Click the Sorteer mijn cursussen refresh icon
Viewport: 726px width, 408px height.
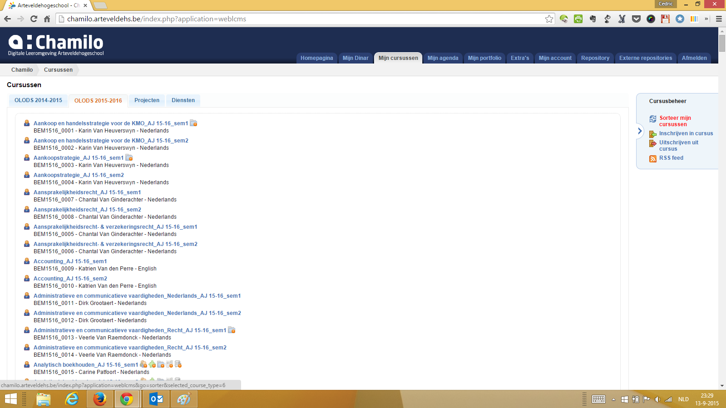652,119
